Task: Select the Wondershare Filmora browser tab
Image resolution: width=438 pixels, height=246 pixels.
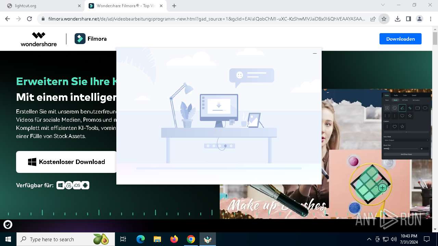Action: point(126,6)
